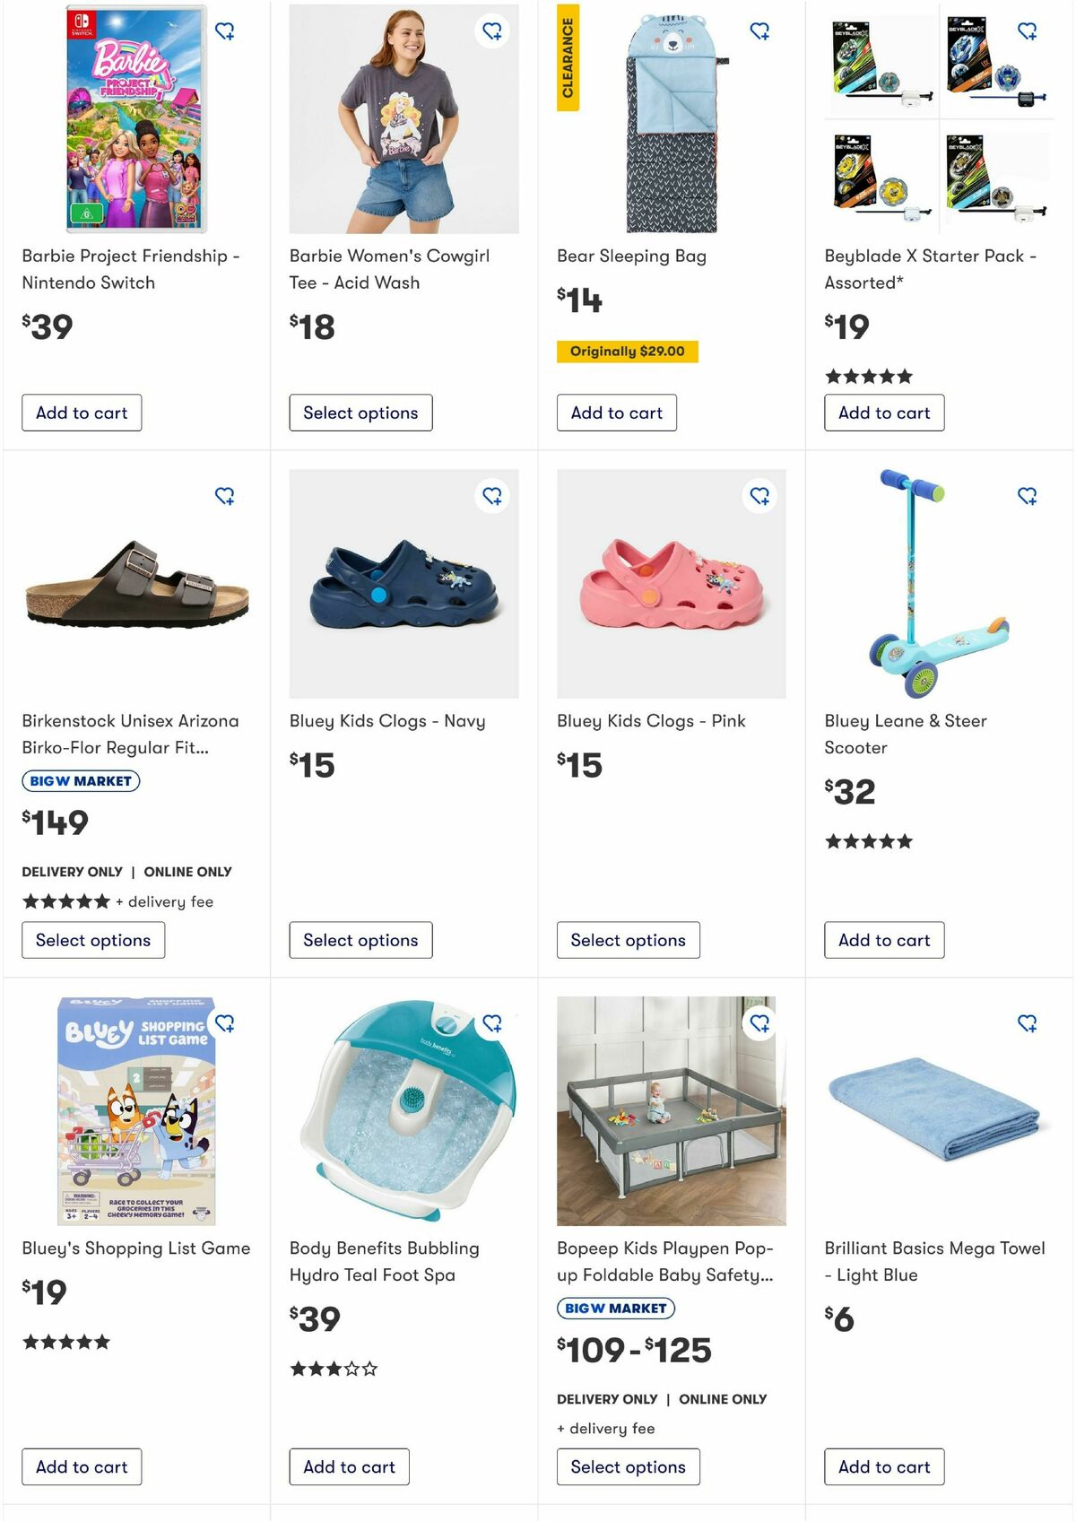This screenshot has height=1522, width=1076.
Task: Add Barbie Project Friendship to cart
Action: [x=82, y=413]
